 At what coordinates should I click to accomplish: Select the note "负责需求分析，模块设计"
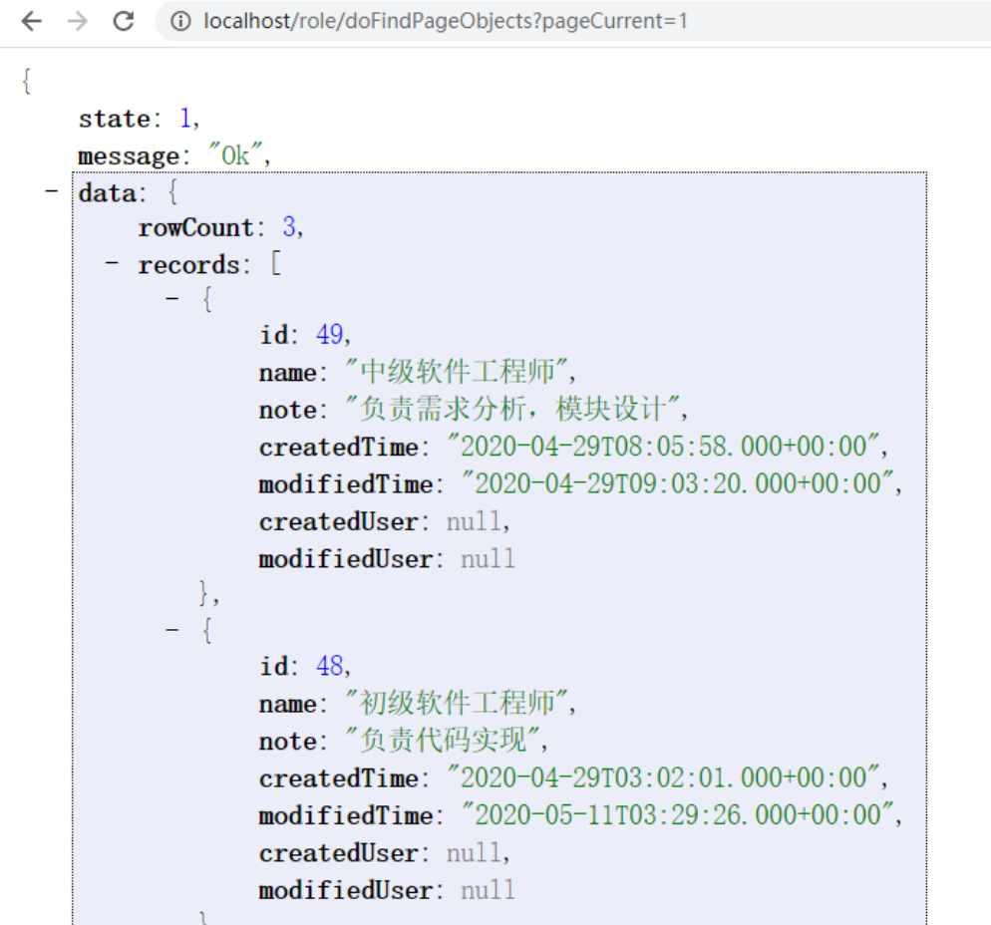(x=512, y=409)
